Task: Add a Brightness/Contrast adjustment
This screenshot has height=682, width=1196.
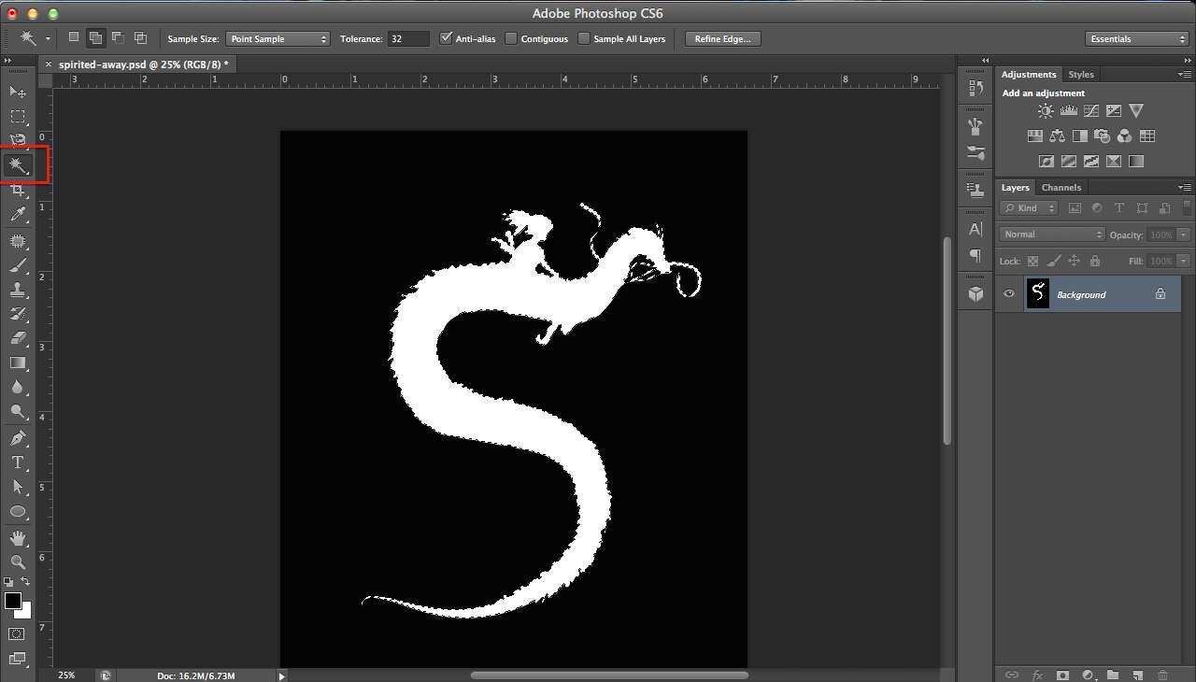Action: click(1046, 111)
